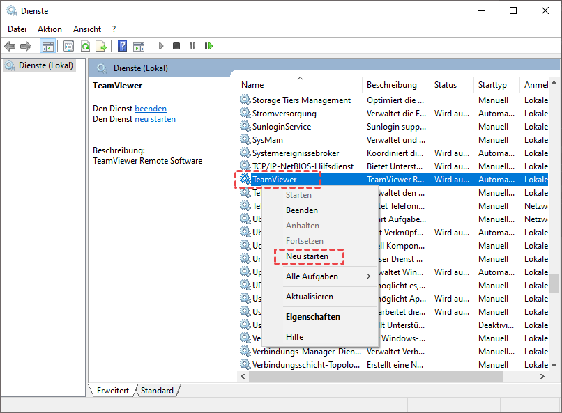The image size is (562, 413).
Task: Click the Properties toolbar icon
Action: pyautogui.click(x=68, y=46)
